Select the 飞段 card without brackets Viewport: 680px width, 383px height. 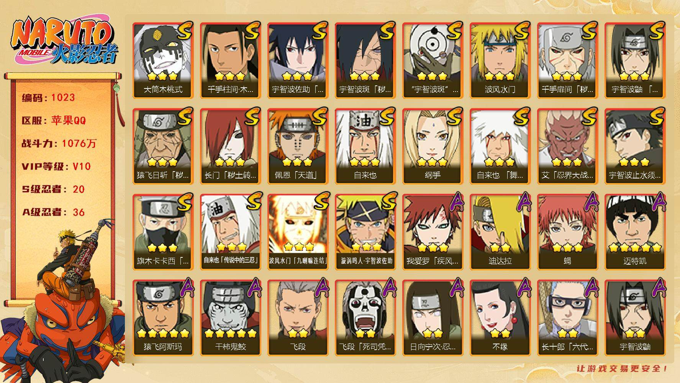(x=298, y=318)
